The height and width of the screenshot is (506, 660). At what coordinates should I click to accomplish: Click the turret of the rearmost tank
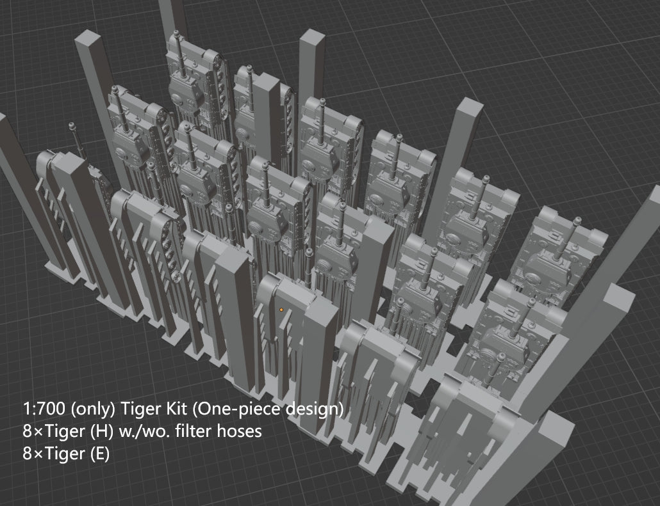185,91
